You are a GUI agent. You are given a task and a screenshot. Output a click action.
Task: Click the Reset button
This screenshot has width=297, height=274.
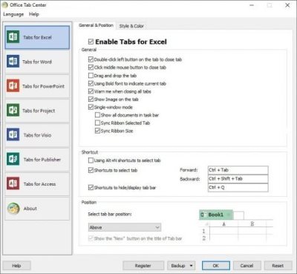278,266
